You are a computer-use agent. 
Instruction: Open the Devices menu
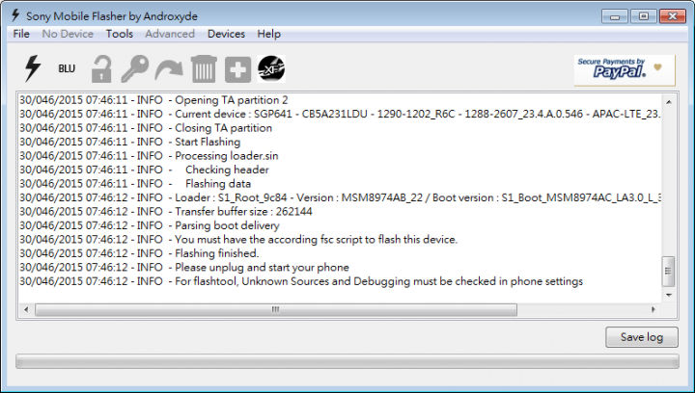coord(226,34)
